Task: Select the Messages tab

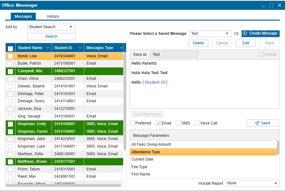Action: (23, 16)
